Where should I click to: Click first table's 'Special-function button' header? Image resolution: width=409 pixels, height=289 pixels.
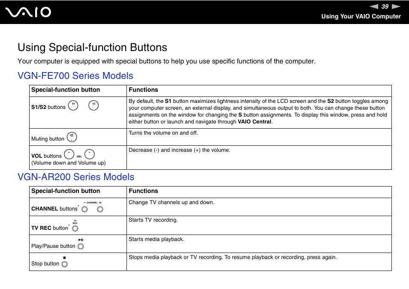[66, 90]
